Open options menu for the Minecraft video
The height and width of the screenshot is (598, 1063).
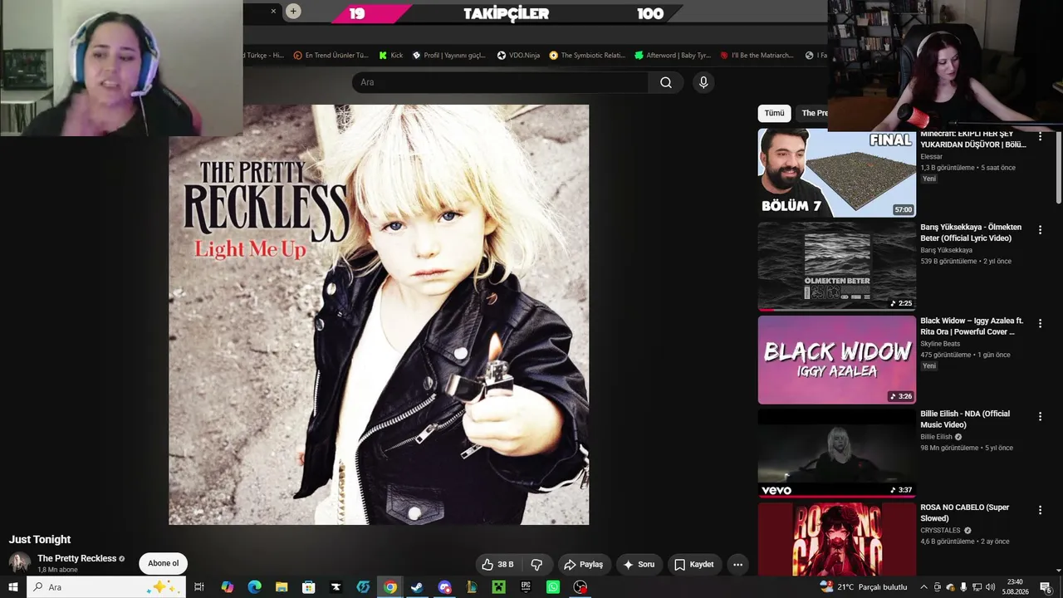[x=1040, y=136]
